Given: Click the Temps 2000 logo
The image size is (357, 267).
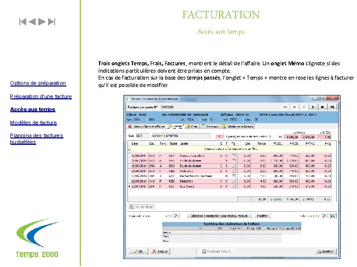Looking at the screenshot, I should (37, 238).
